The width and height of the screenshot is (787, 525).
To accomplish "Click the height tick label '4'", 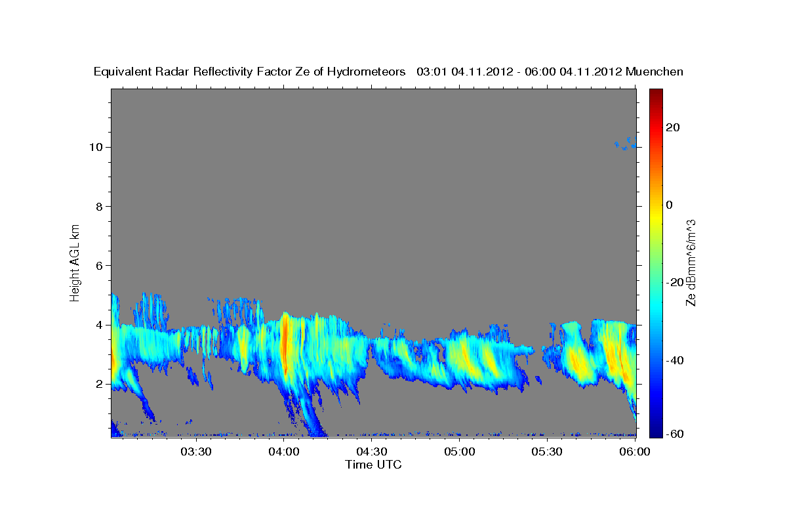I will point(100,325).
